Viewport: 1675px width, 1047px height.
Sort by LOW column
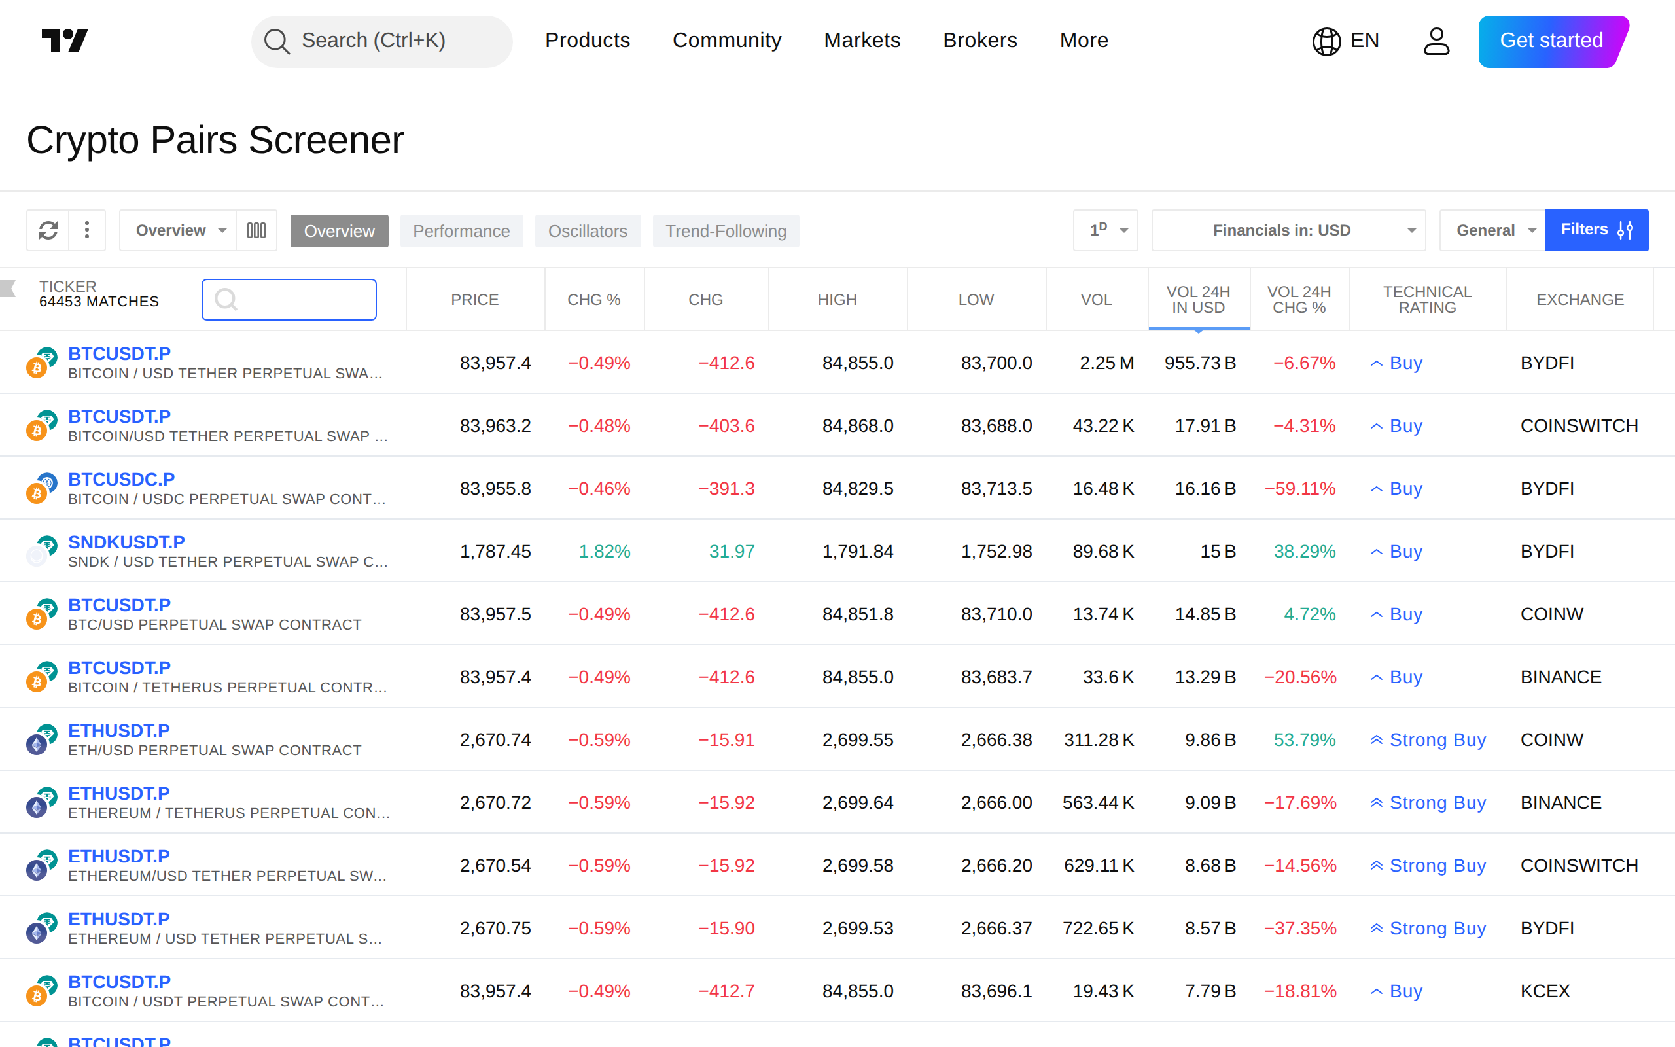976,299
